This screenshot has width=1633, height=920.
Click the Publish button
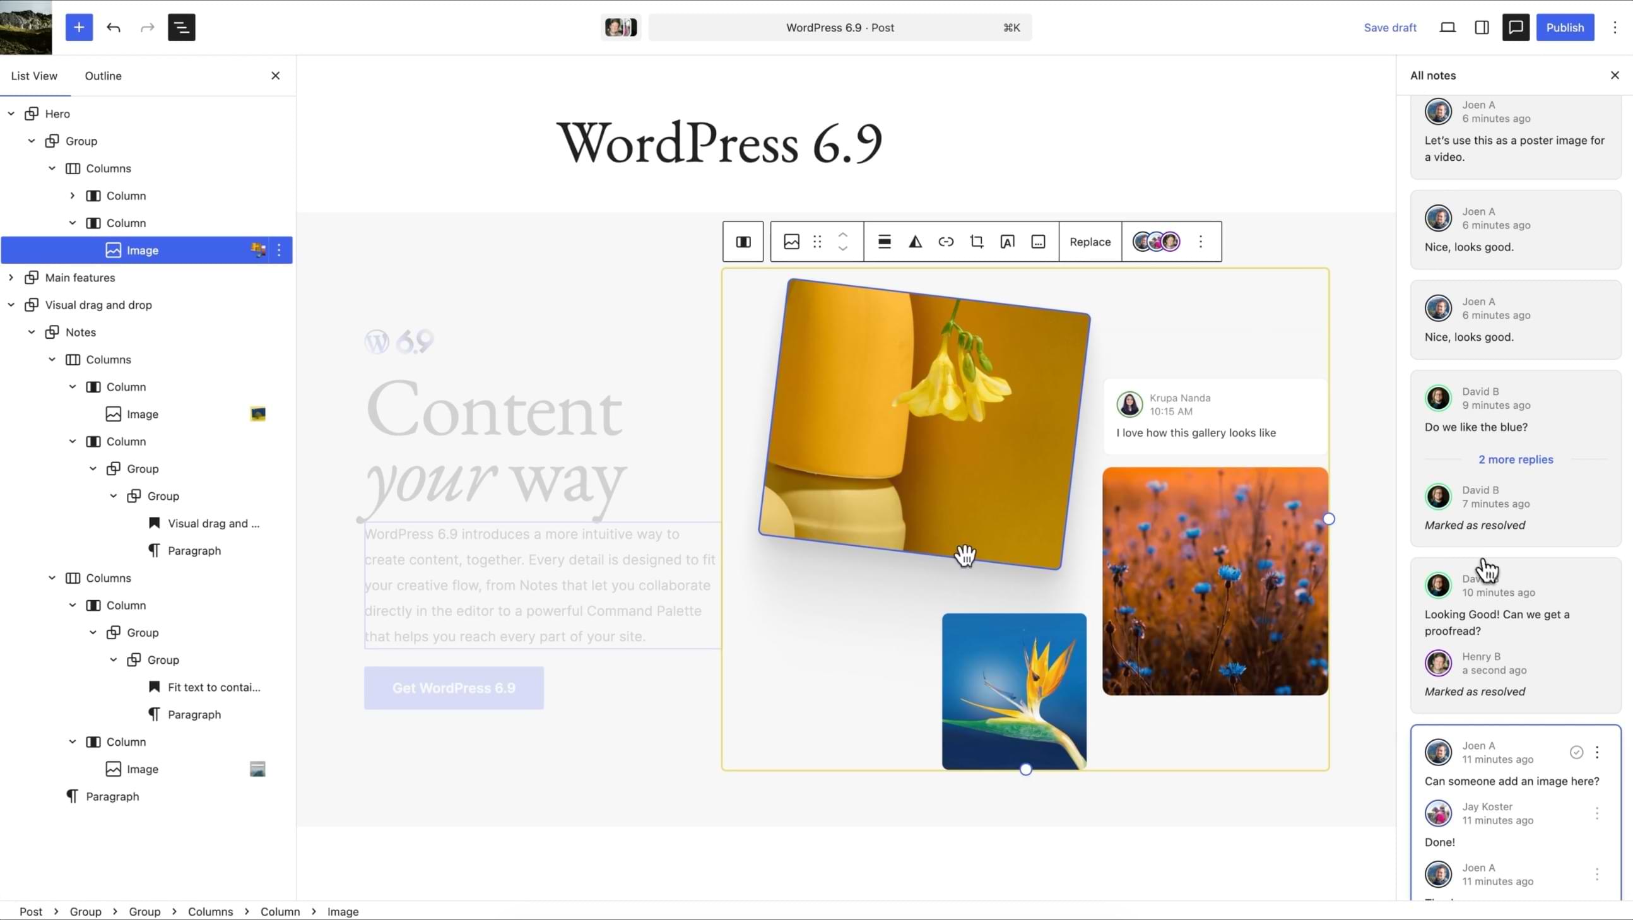coord(1564,27)
